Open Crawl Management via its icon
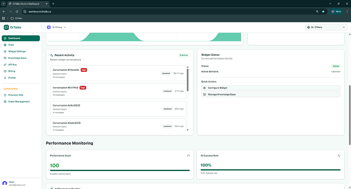351x189 pixels. pos(5,102)
